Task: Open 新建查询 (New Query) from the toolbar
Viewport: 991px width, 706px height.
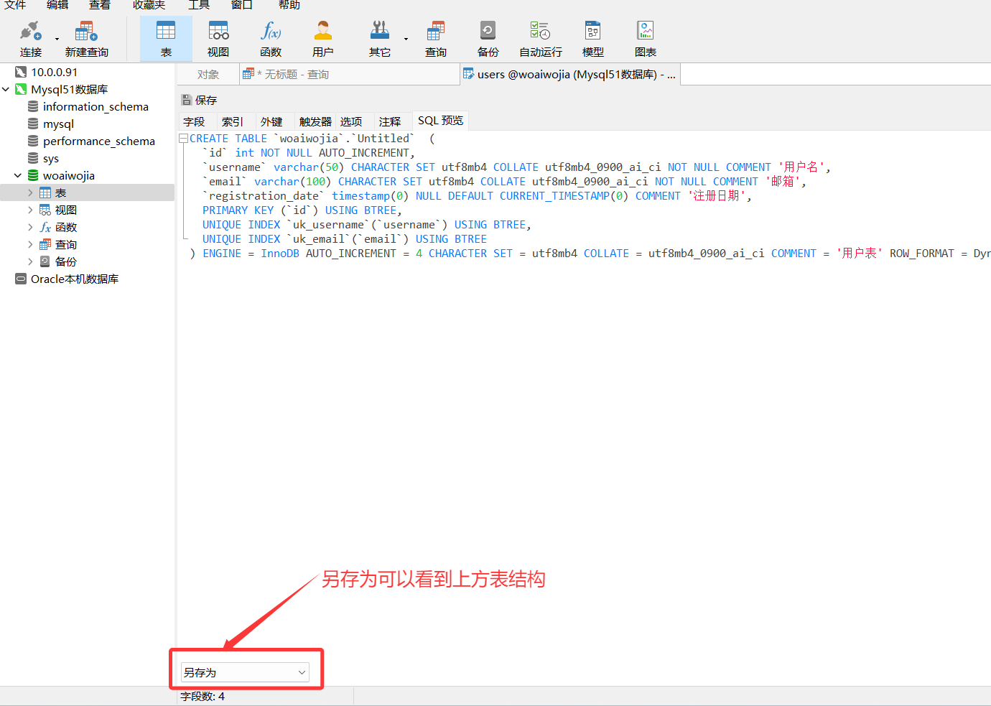Action: 86,39
